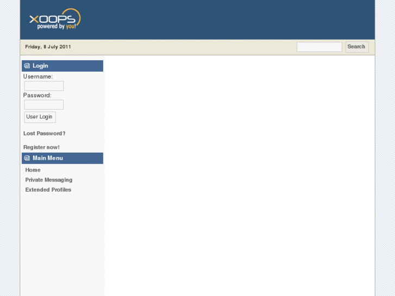Click the Username: label
395x296 pixels.
(38, 77)
